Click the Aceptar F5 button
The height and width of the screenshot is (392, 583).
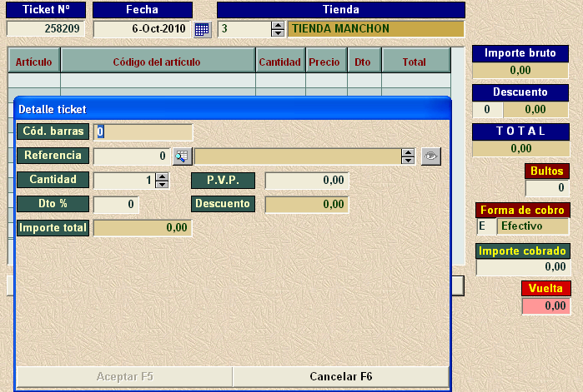[x=124, y=377]
